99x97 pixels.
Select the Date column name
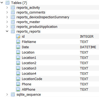click(25, 47)
